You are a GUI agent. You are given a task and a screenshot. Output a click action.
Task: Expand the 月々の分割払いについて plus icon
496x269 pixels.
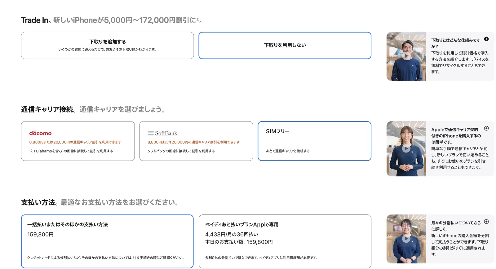[x=486, y=222]
